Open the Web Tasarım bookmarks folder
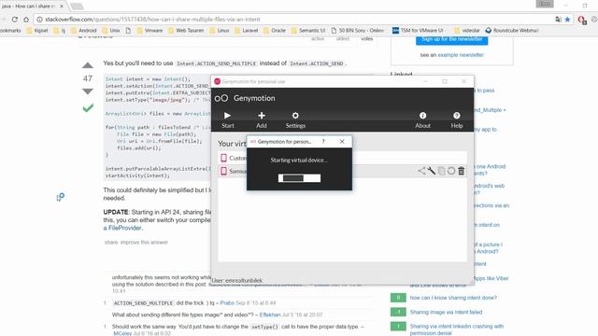The width and height of the screenshot is (598, 336). click(186, 30)
